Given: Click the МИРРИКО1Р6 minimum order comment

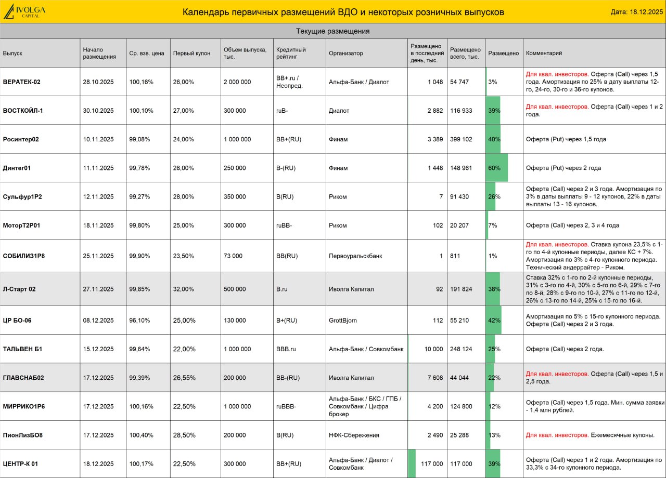Looking at the screenshot, I should click(595, 406).
